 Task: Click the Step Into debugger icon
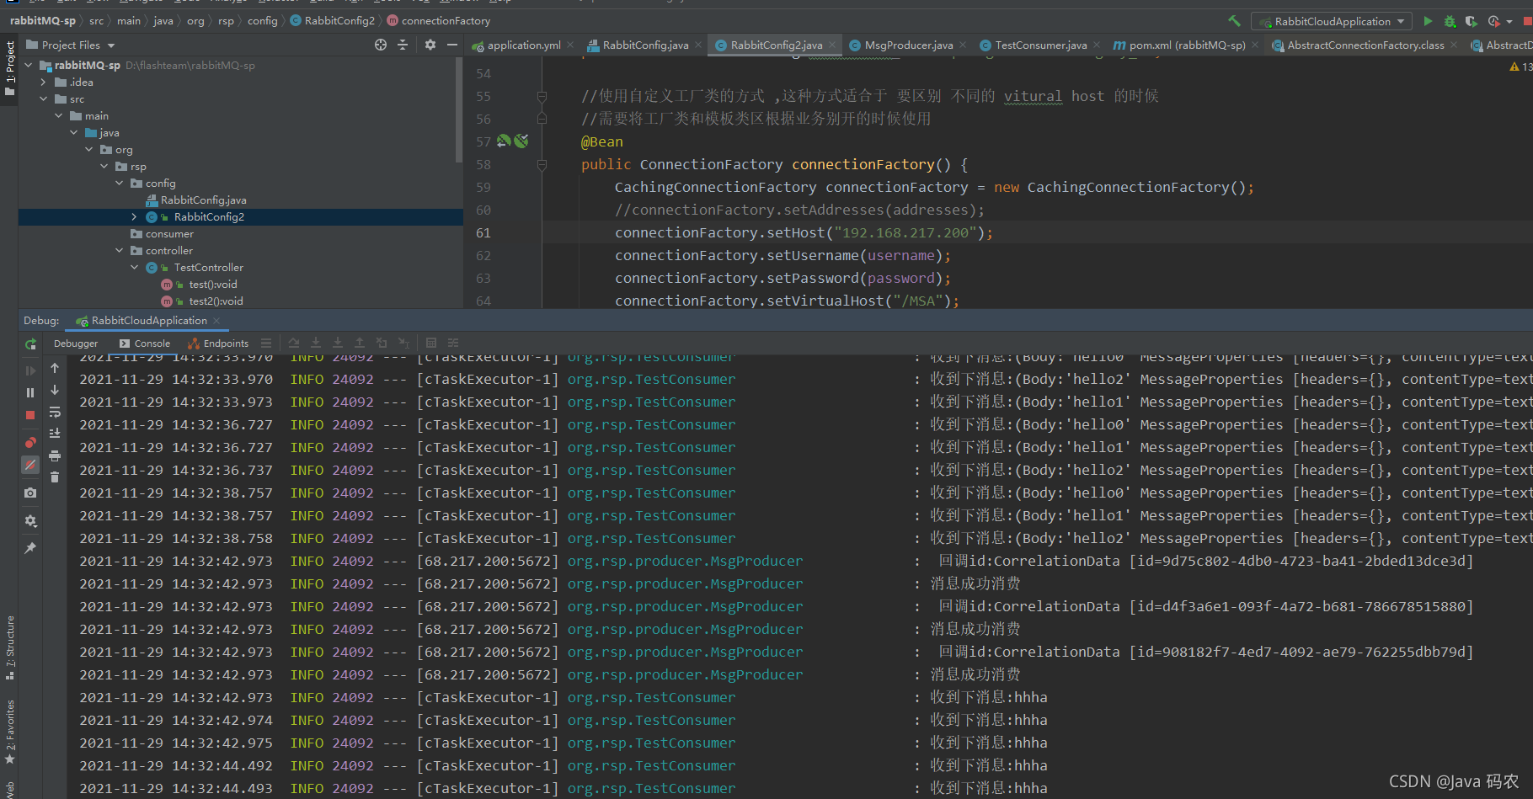tap(316, 343)
